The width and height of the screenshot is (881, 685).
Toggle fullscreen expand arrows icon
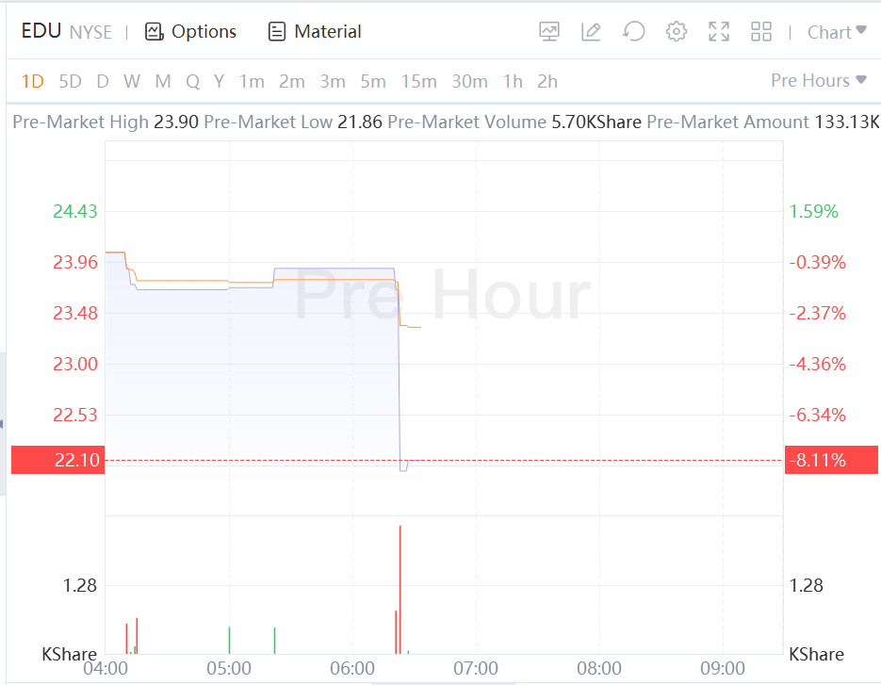pyautogui.click(x=719, y=31)
